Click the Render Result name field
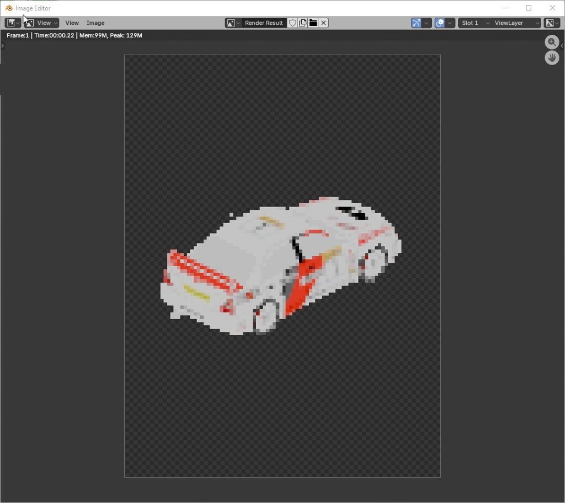Image resolution: width=565 pixels, height=503 pixels. (264, 23)
